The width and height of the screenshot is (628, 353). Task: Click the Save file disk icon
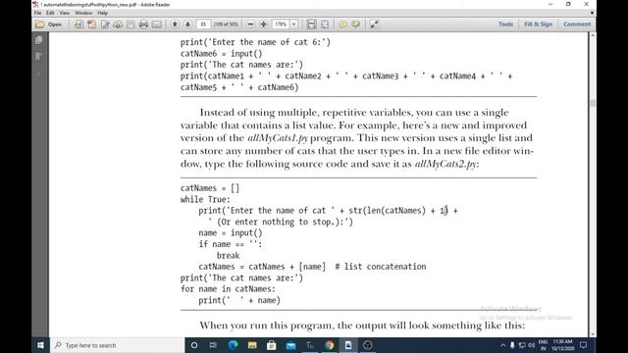(131, 25)
